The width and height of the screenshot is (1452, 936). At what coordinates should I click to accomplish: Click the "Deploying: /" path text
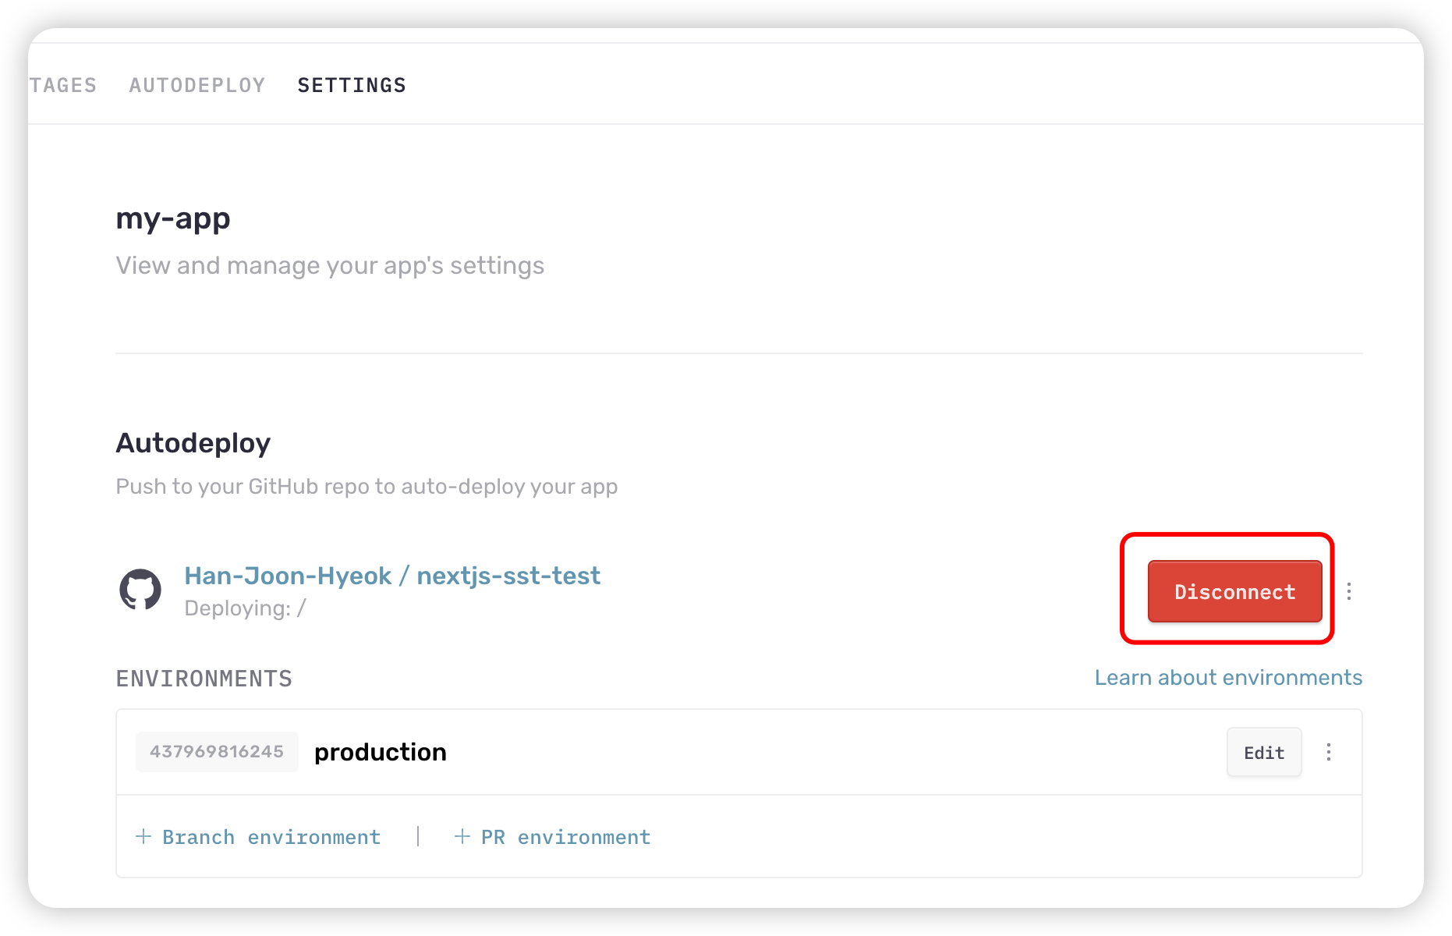point(246,608)
